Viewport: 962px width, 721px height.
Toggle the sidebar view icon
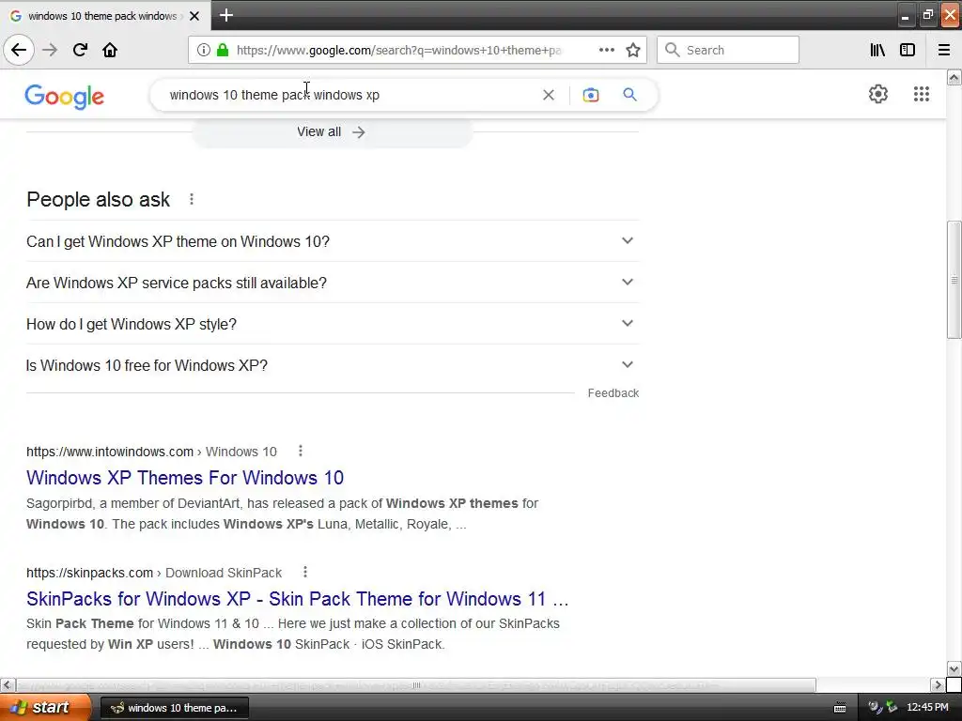click(x=908, y=50)
